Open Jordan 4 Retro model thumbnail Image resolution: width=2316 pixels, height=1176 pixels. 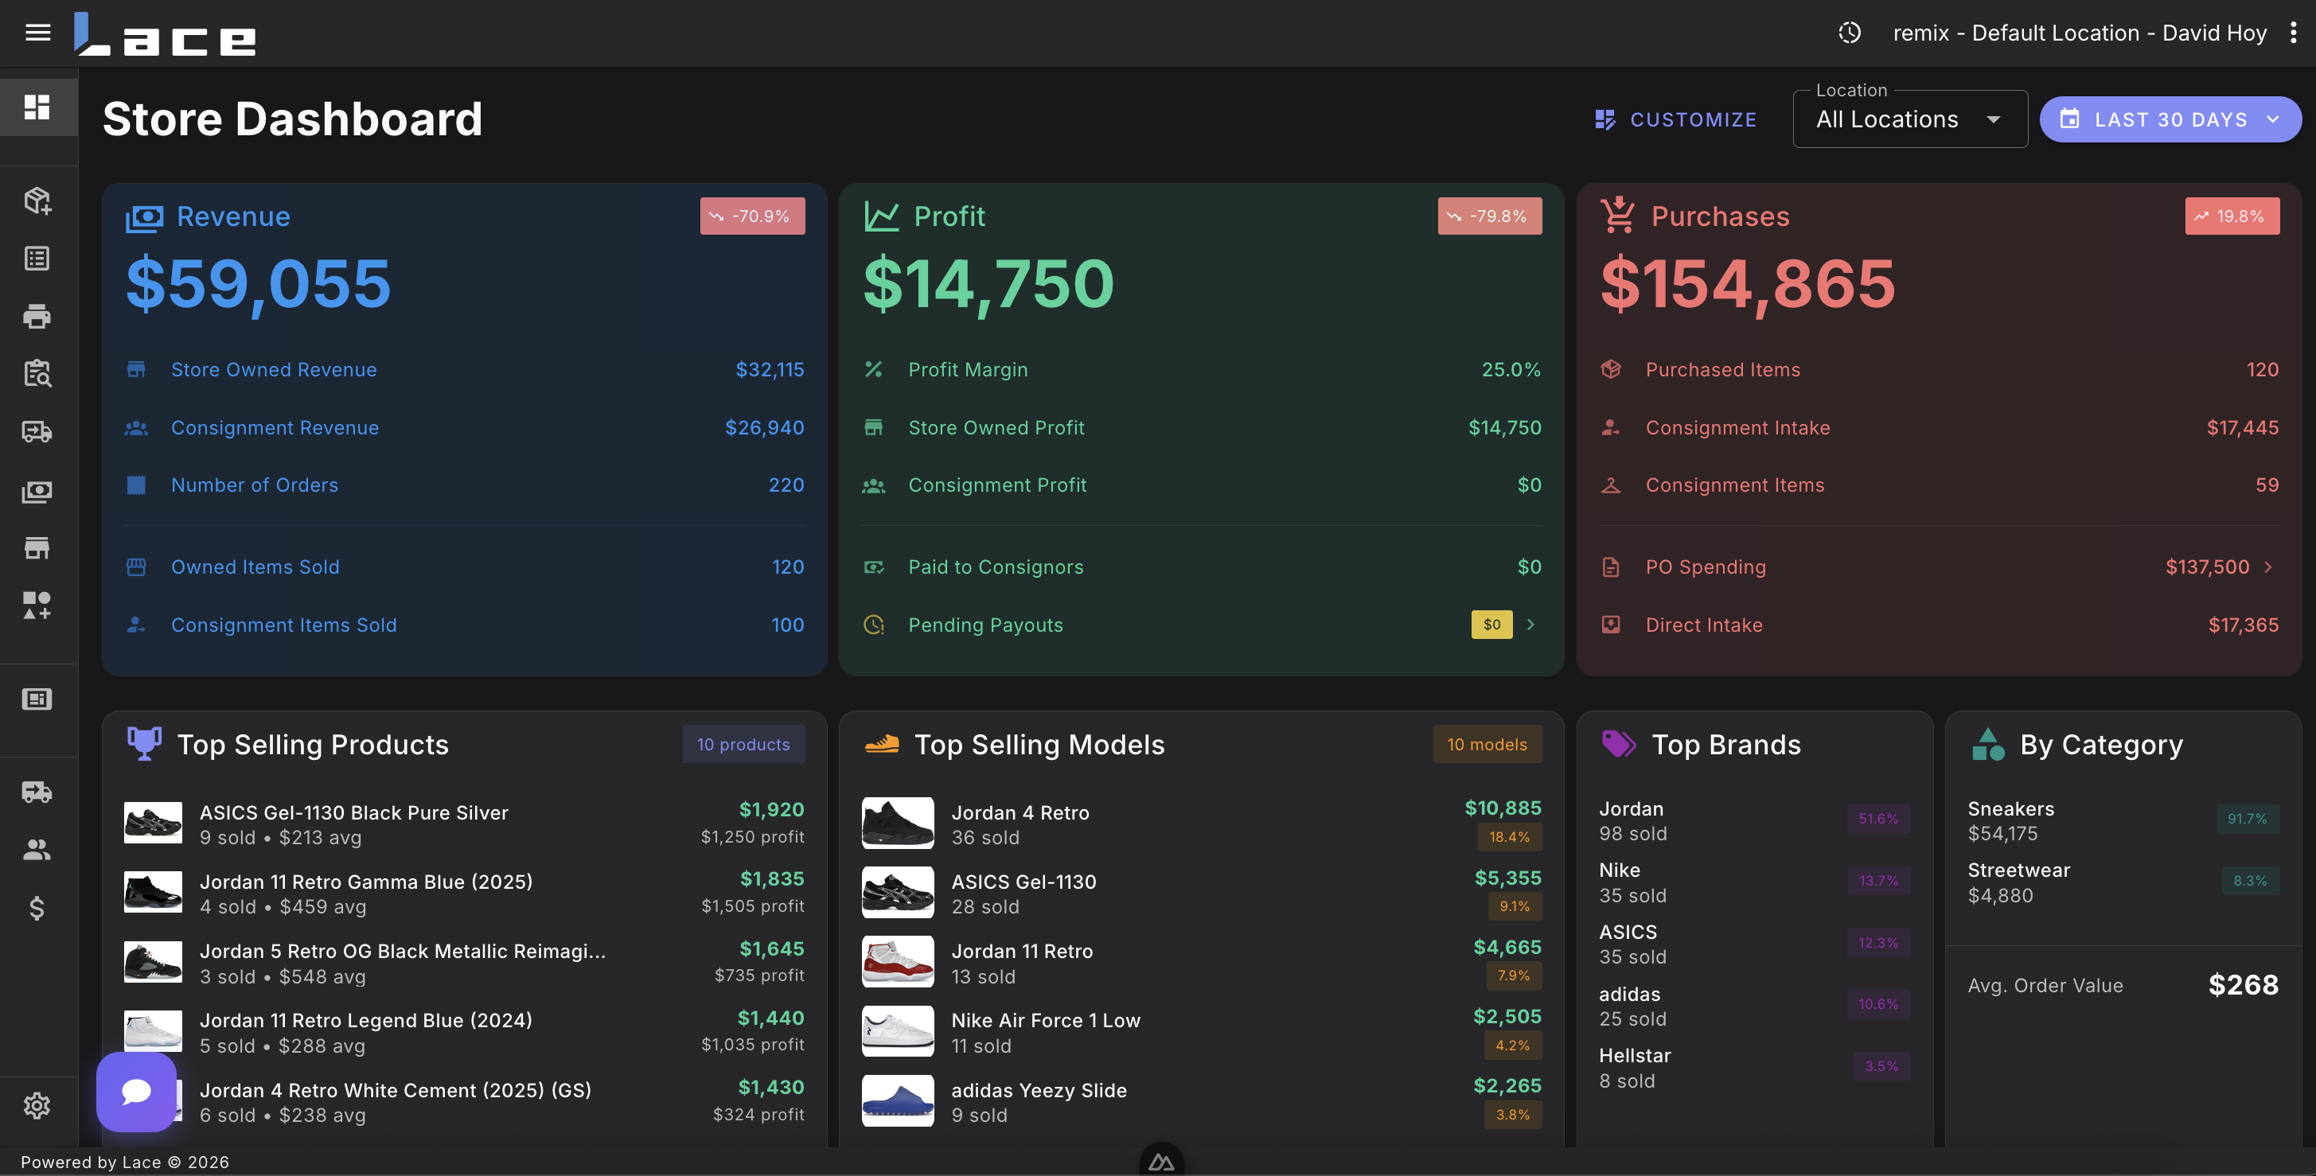point(897,823)
